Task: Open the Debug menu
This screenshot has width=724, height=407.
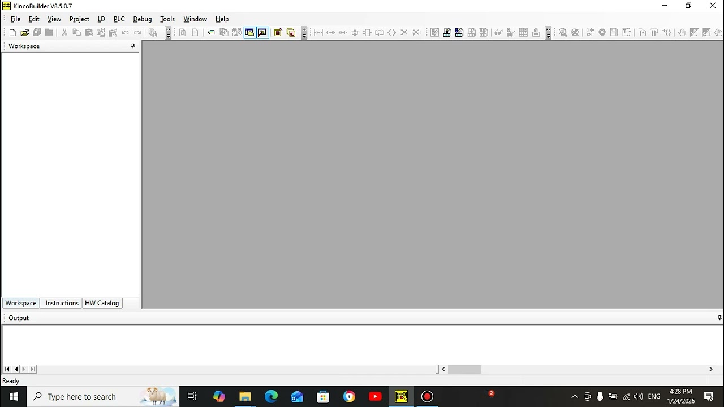Action: 143,19
